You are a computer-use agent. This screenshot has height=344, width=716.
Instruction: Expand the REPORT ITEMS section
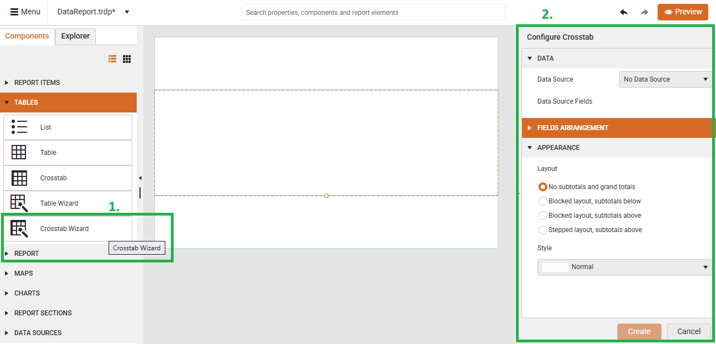[x=68, y=83]
